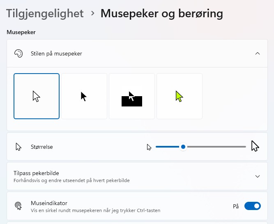The width and height of the screenshot is (274, 224).
Task: Click the Musepeker og berøring page title
Action: [162, 14]
